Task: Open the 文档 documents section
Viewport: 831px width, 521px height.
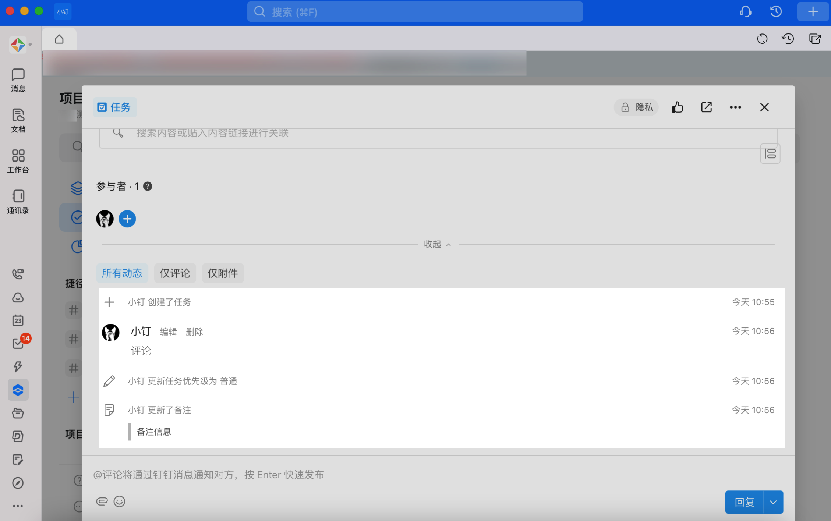Action: click(18, 120)
